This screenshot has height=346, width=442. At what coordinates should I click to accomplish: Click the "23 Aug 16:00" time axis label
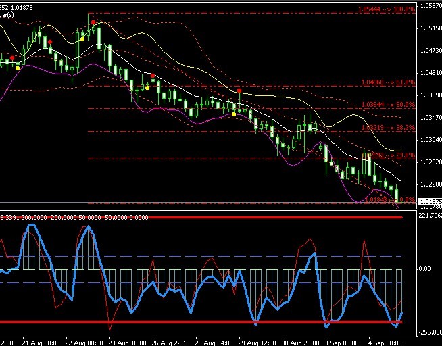(x=128, y=343)
